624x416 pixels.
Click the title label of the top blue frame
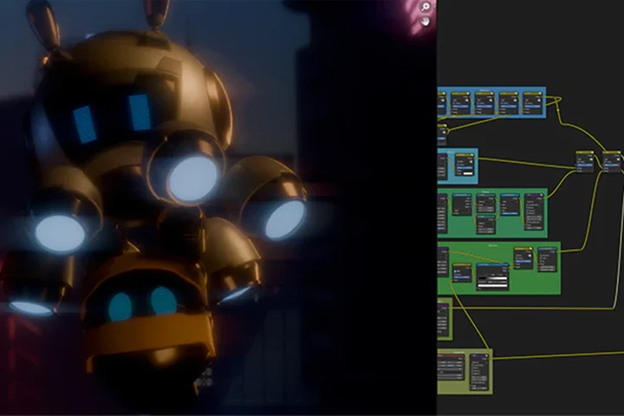[x=484, y=90]
